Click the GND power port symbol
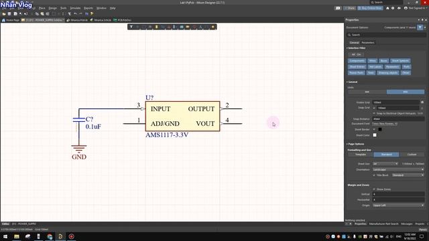The width and height of the screenshot is (429, 241). click(x=79, y=152)
